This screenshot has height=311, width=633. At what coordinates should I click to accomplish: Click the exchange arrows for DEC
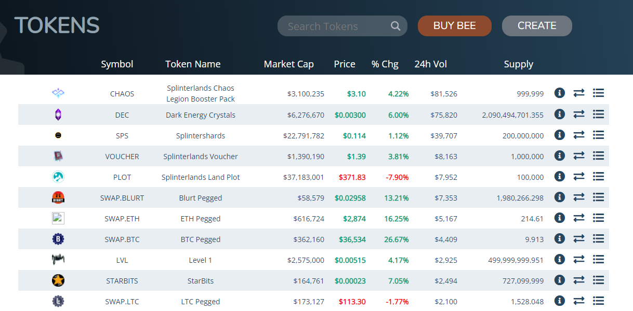pos(579,114)
